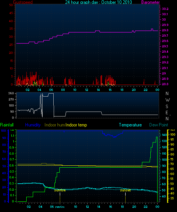Select the green Rainfall legend label
The width and height of the screenshot is (177, 212).
(x=7, y=125)
